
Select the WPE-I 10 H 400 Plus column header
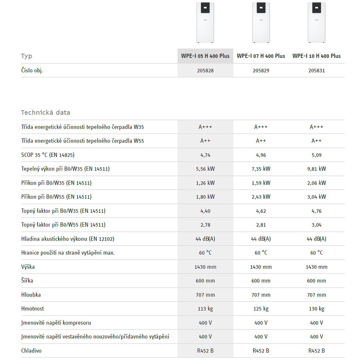[x=316, y=56]
